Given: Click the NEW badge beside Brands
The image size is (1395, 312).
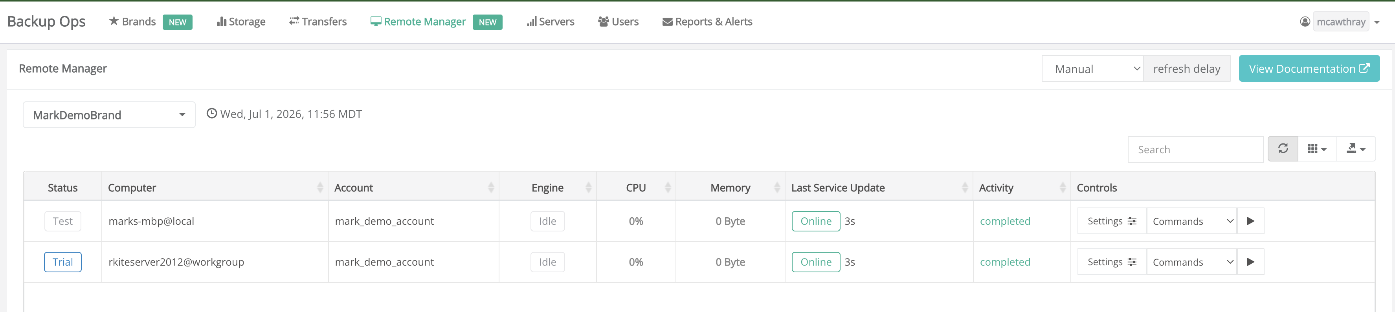Looking at the screenshot, I should coord(178,22).
